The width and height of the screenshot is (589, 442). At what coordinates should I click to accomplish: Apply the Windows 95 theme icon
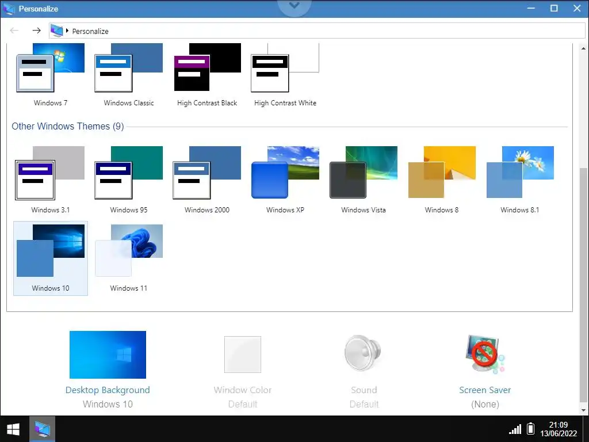128,173
